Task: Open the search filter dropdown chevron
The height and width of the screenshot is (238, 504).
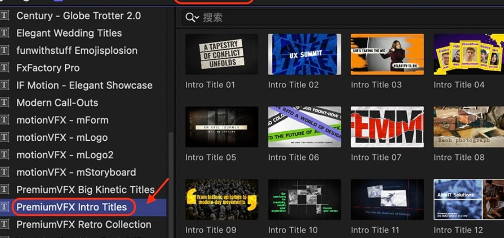Action: (x=197, y=18)
